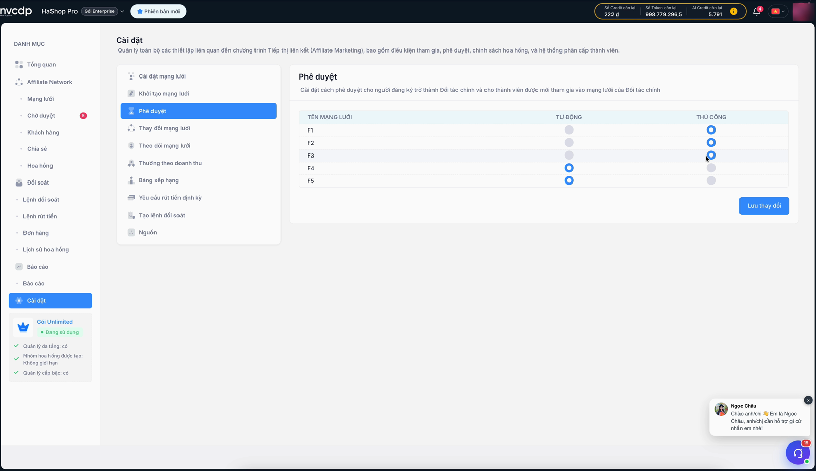Open Chờ duyệt pending list
816x471 pixels.
coord(41,116)
